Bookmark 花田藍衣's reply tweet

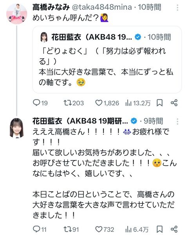[159, 229]
